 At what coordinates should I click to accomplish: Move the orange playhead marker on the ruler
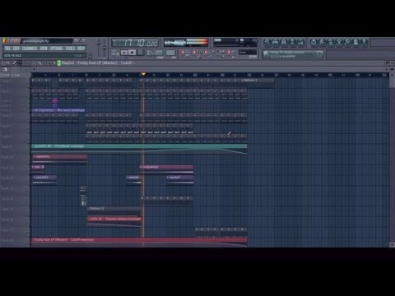143,74
